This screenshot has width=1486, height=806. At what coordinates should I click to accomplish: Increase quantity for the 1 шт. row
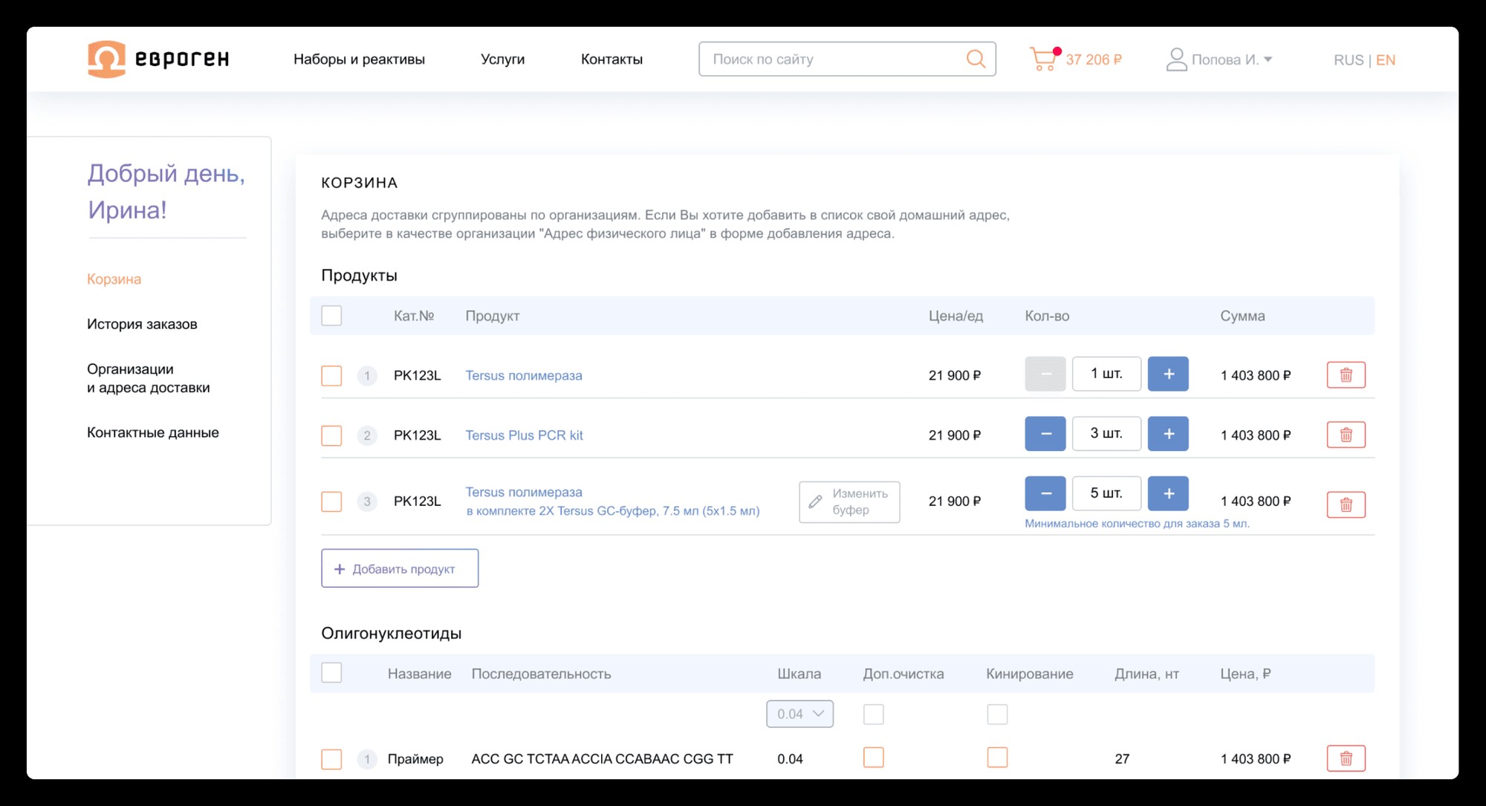pyautogui.click(x=1168, y=374)
